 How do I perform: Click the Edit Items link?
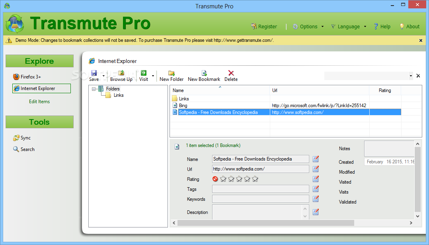39,102
